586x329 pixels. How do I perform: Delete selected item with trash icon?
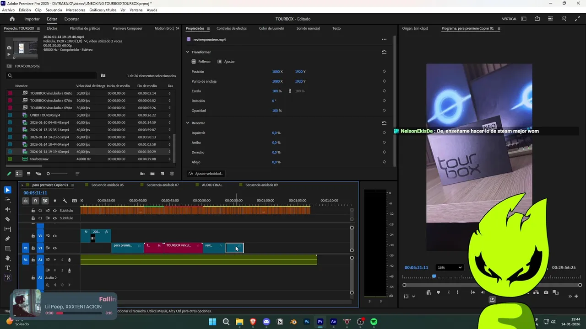click(172, 174)
